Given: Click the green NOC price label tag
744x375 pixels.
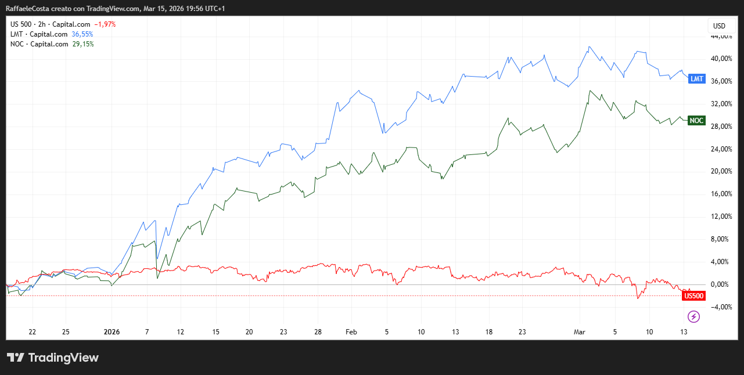Looking at the screenshot, I should (696, 120).
